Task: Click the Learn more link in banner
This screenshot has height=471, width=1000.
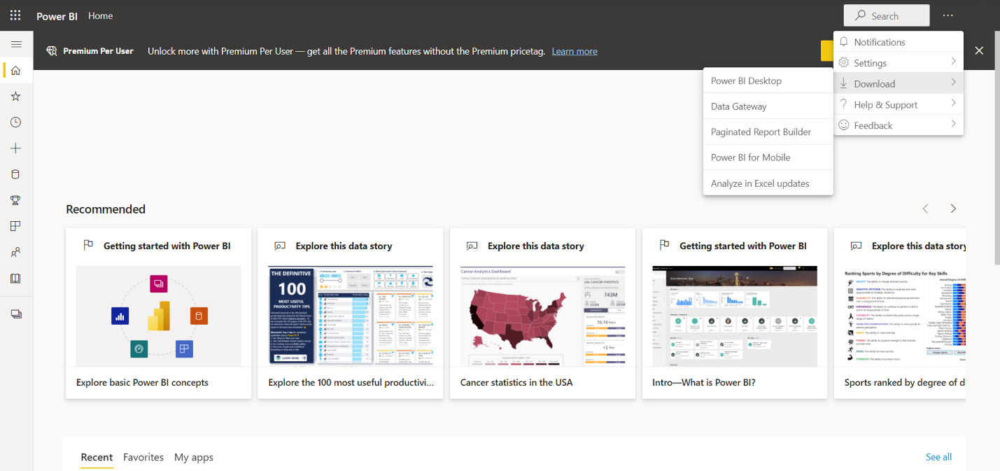Action: [575, 51]
